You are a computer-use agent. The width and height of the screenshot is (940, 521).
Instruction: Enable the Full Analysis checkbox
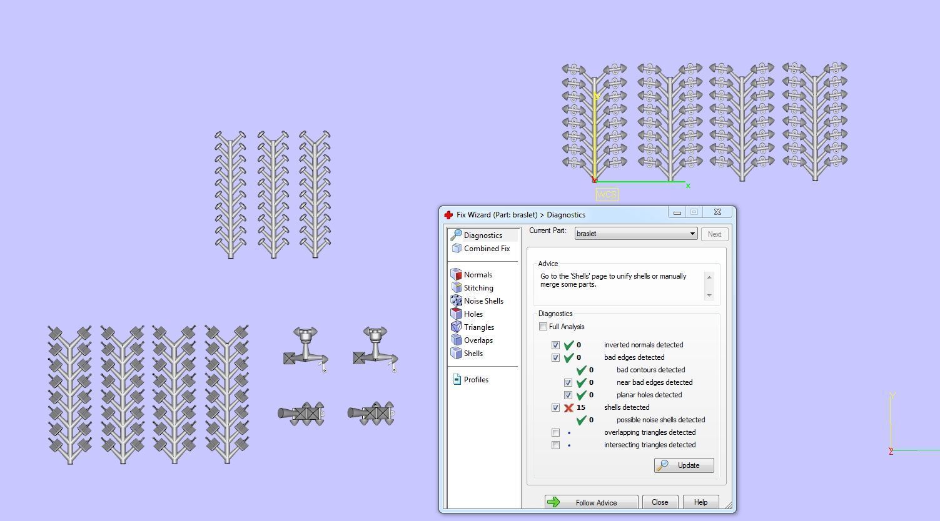click(543, 327)
